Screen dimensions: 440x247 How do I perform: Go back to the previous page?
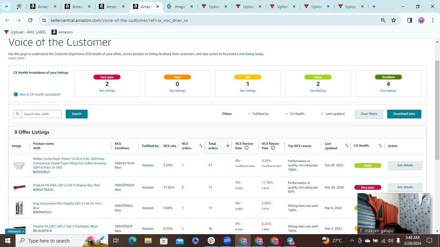7,20
